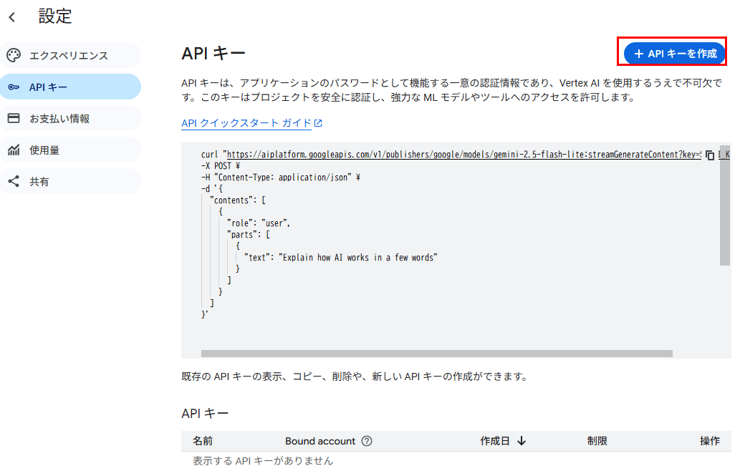Toggle sort order with the 作成日 arrow
Screen dimensions: 740x471
click(522, 441)
